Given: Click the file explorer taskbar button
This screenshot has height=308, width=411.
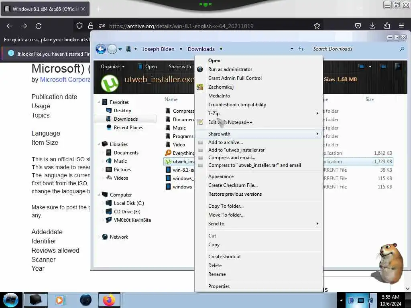Looking at the screenshot, I should pos(36,300).
